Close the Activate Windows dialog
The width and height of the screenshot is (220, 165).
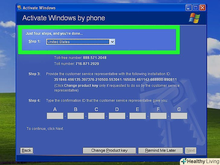point(202,8)
